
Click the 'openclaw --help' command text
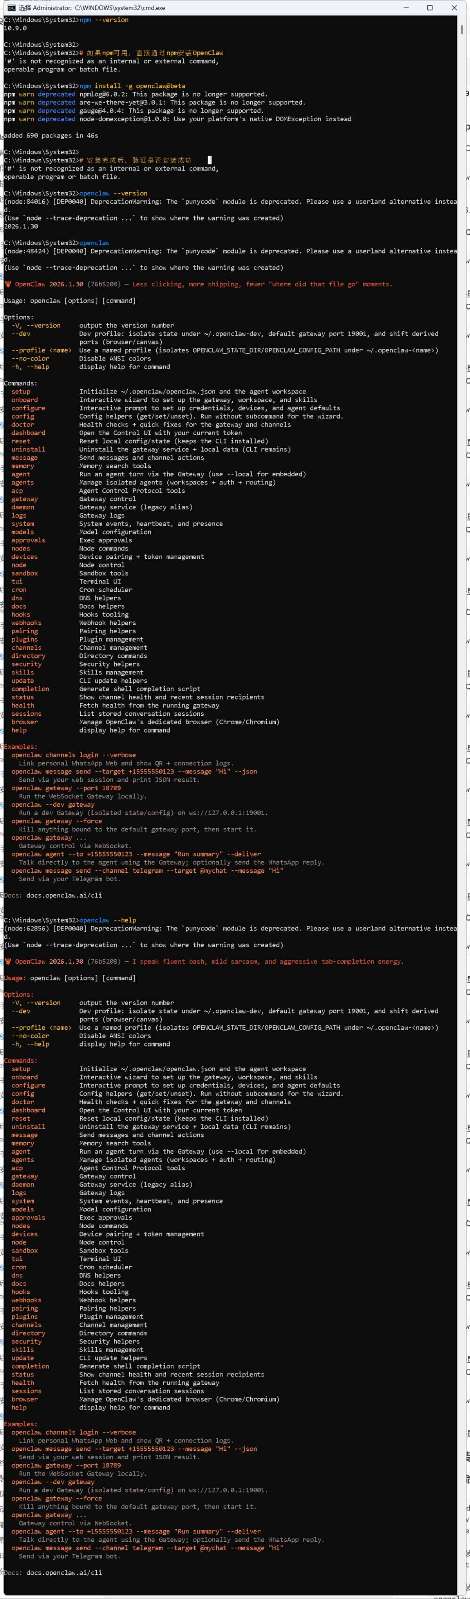108,920
